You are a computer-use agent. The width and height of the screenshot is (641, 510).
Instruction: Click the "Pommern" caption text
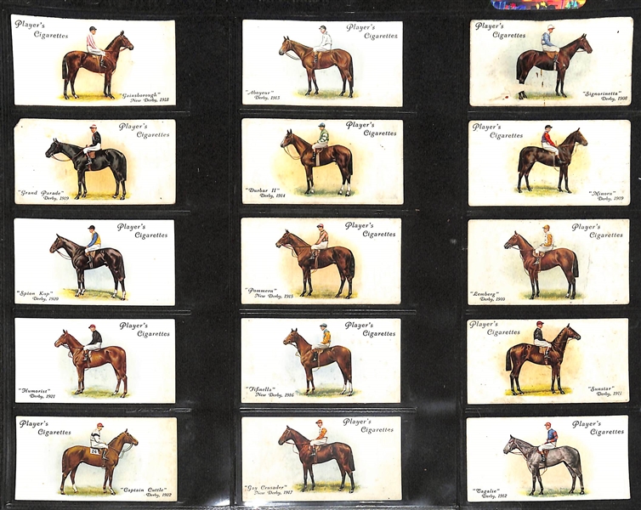262,291
